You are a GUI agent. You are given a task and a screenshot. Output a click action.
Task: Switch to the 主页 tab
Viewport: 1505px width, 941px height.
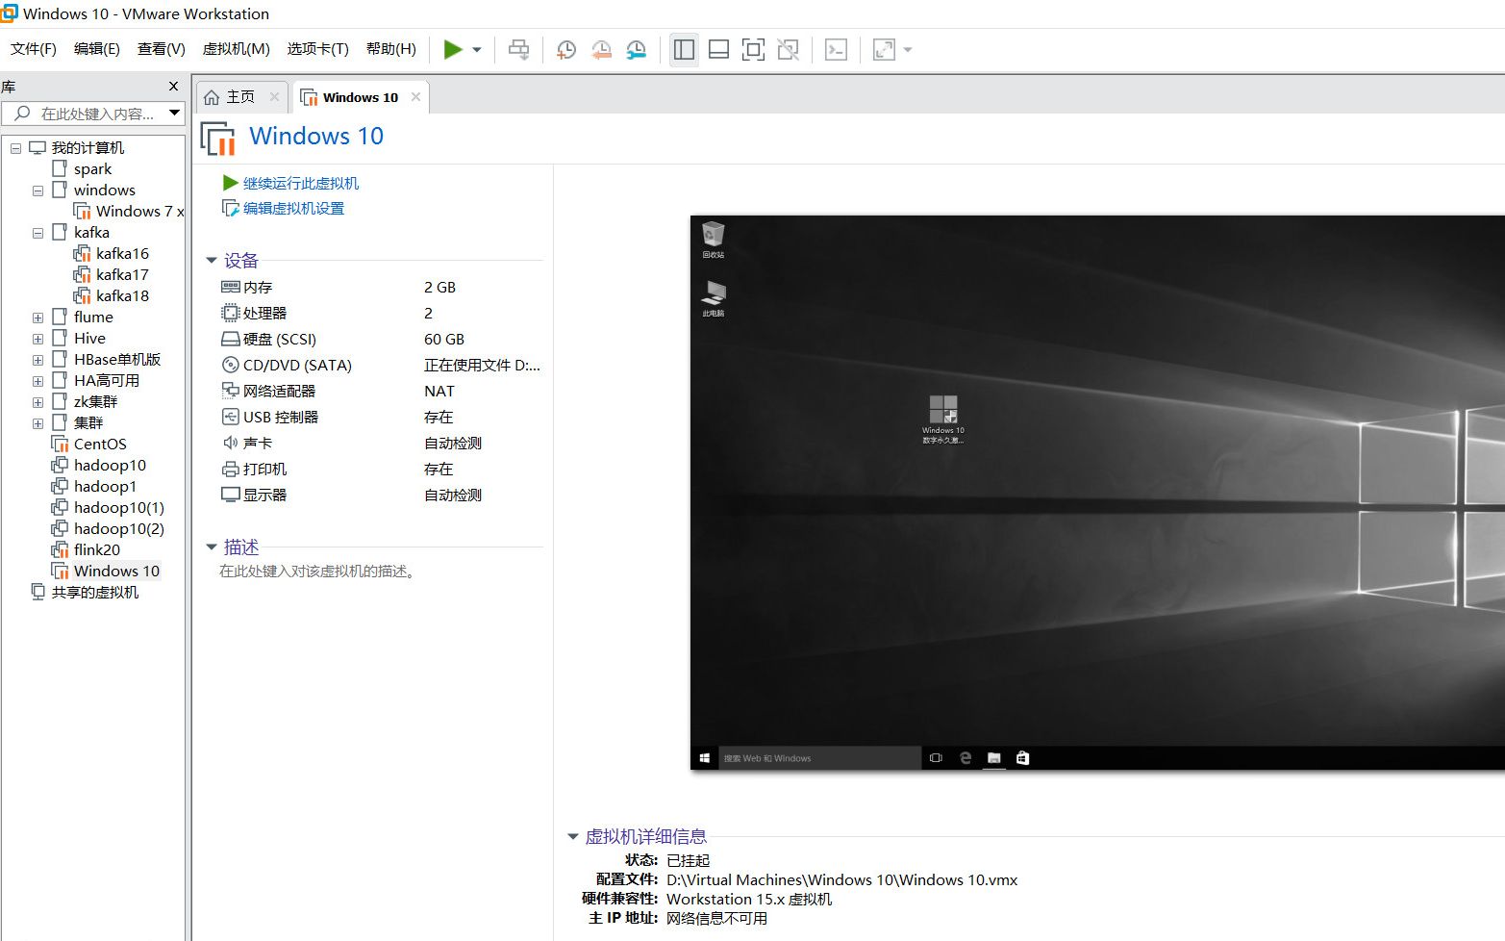pyautogui.click(x=239, y=96)
